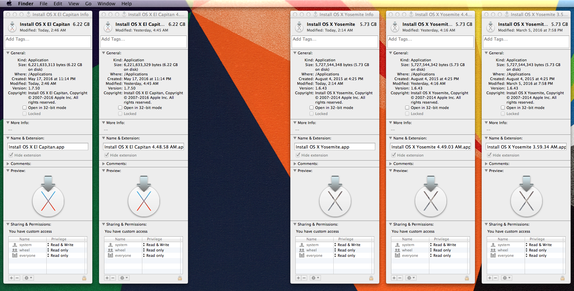Image resolution: width=574 pixels, height=291 pixels.
Task: Click lock icon in El Capitan 4.48.58 AM window
Action: (180, 278)
